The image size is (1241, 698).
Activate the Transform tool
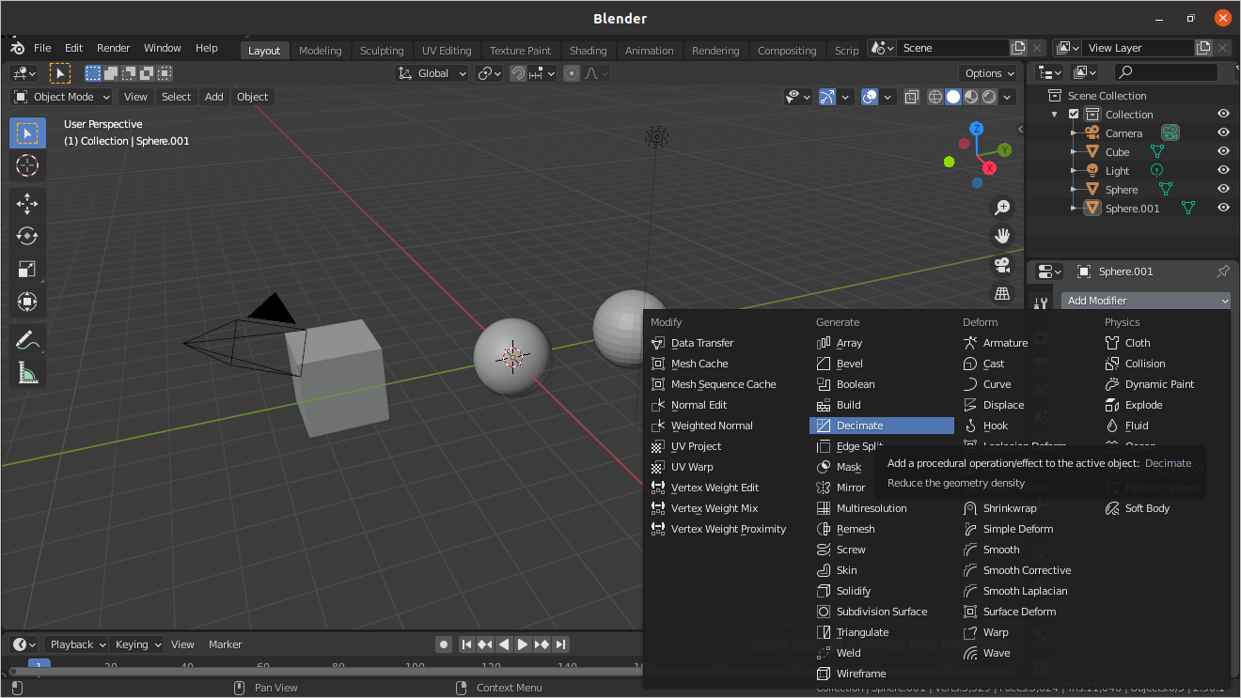point(27,302)
